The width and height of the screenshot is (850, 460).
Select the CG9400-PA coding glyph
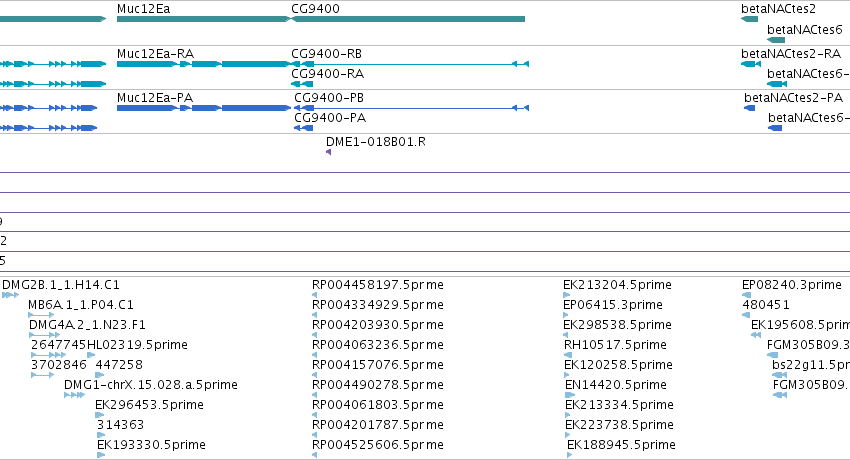point(303,128)
